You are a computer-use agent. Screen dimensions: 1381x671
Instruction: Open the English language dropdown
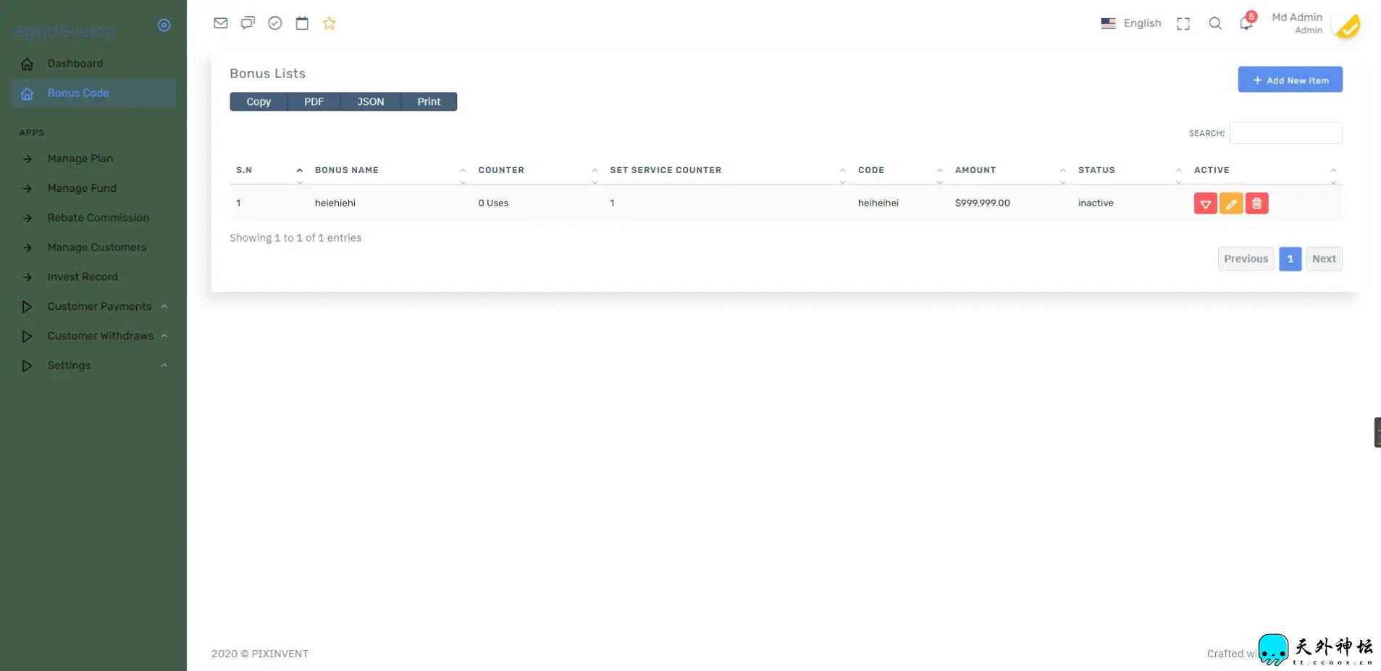pos(1130,23)
